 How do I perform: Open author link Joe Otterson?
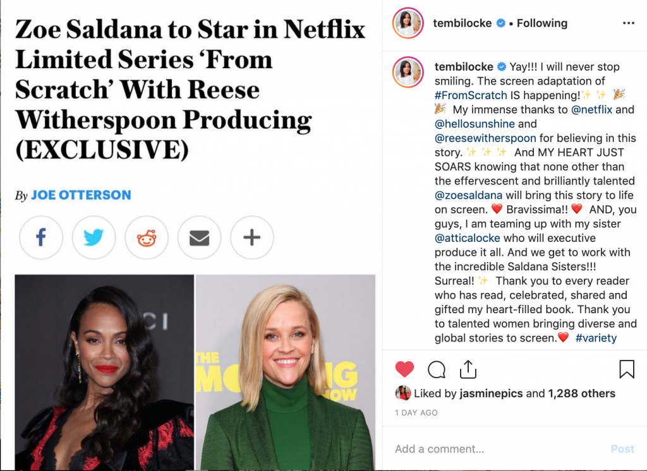coord(82,194)
